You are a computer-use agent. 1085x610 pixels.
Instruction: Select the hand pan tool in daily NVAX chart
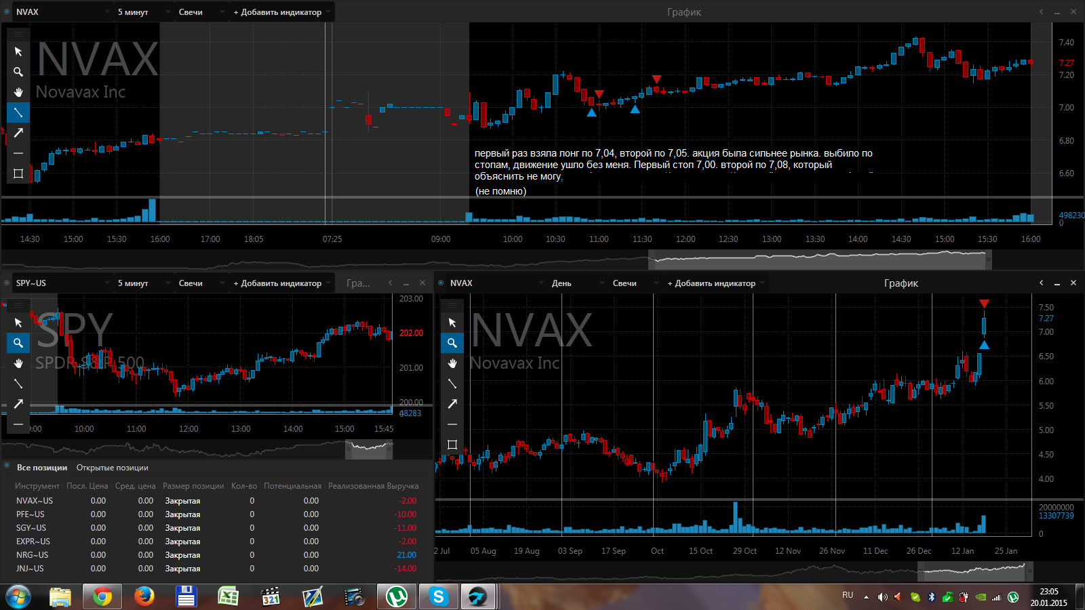(452, 363)
